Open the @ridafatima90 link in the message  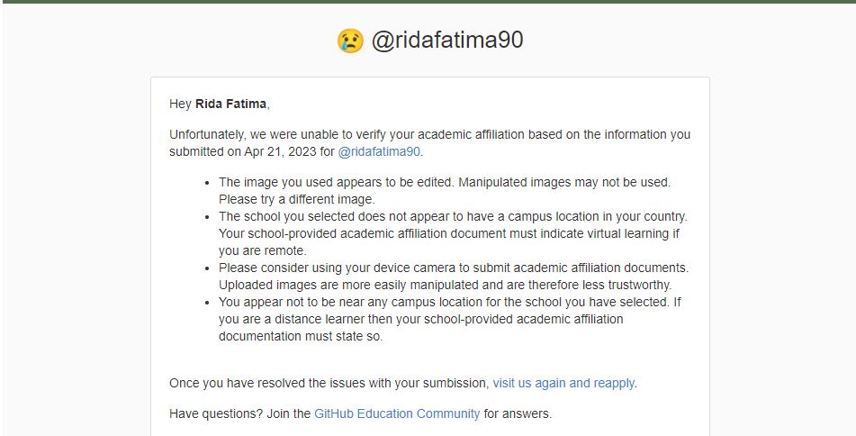pyautogui.click(x=379, y=151)
